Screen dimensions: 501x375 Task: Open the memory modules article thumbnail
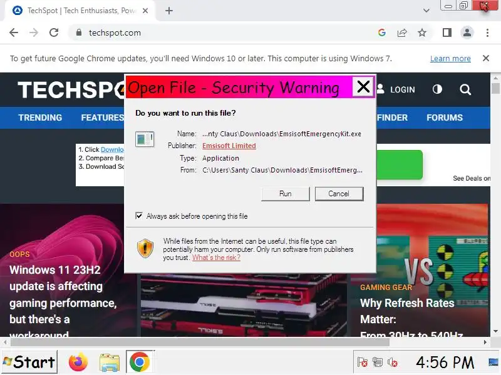tap(244, 305)
